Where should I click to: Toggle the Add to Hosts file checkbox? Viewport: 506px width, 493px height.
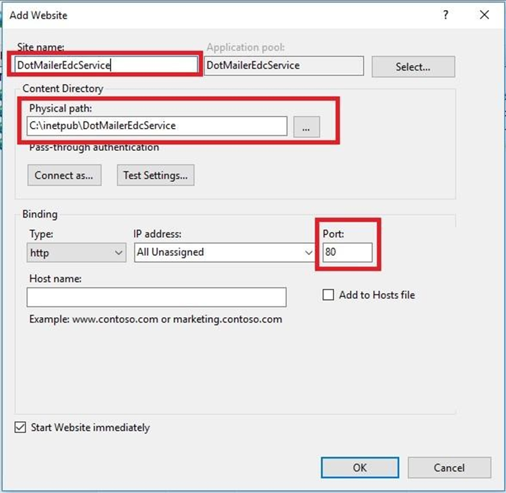[x=329, y=295]
